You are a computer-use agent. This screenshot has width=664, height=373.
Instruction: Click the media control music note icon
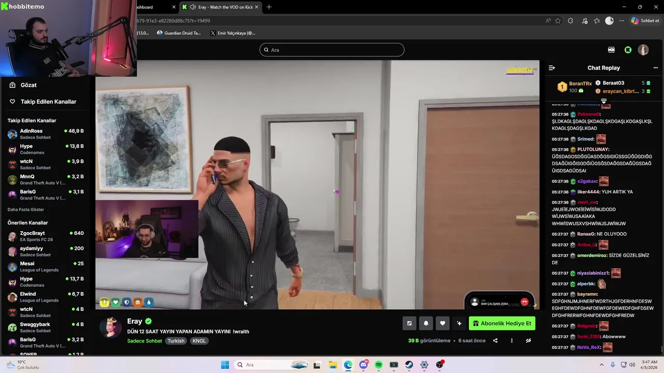[585, 21]
